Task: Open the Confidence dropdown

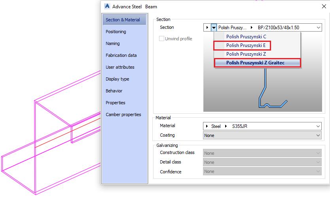Action: coord(262,171)
